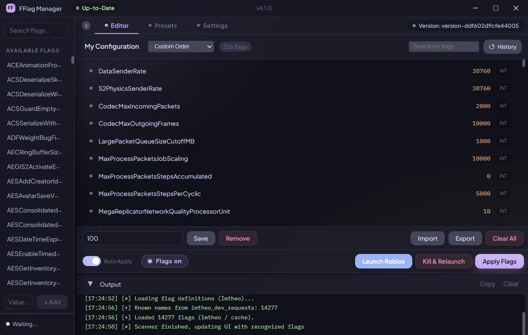Focus the Search flags field

point(36,30)
